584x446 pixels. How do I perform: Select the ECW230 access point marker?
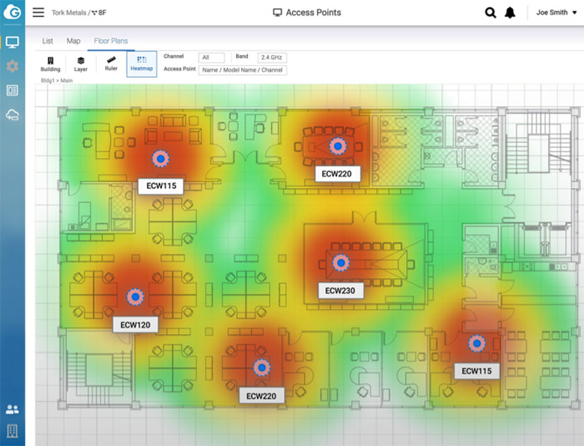click(x=340, y=262)
